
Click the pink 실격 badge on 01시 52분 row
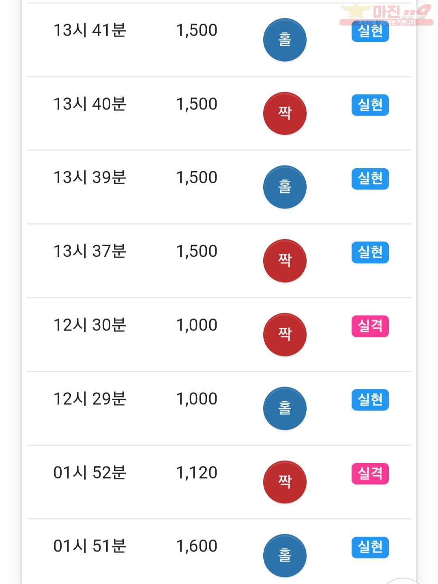tap(370, 474)
